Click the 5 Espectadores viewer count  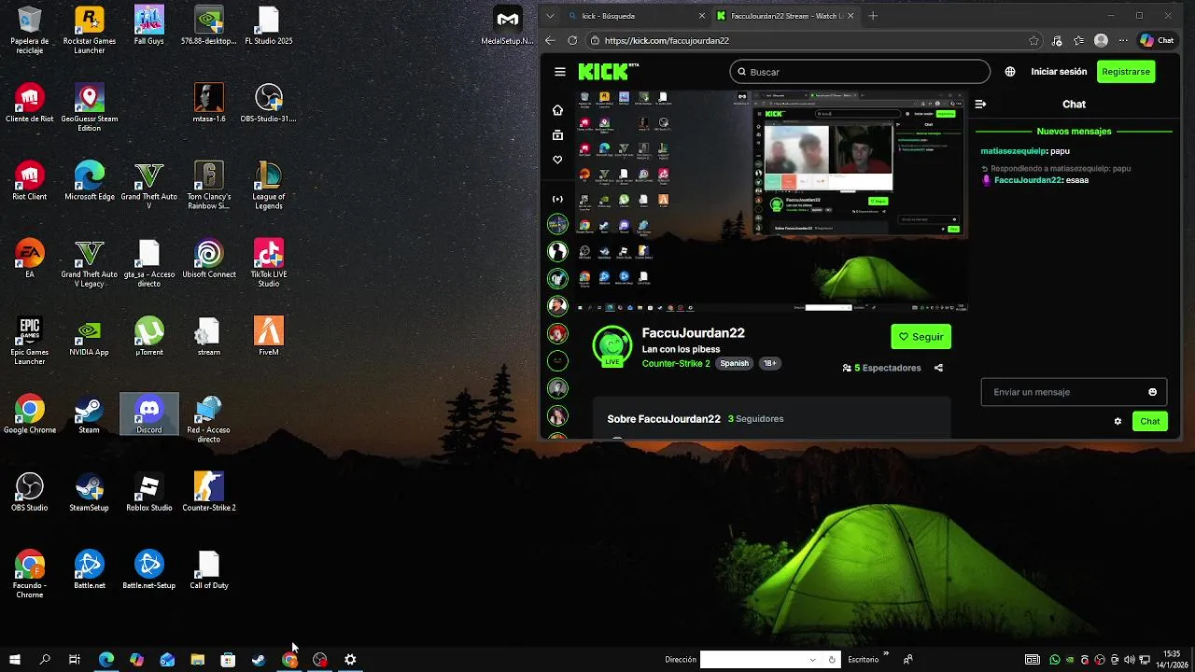coord(881,368)
